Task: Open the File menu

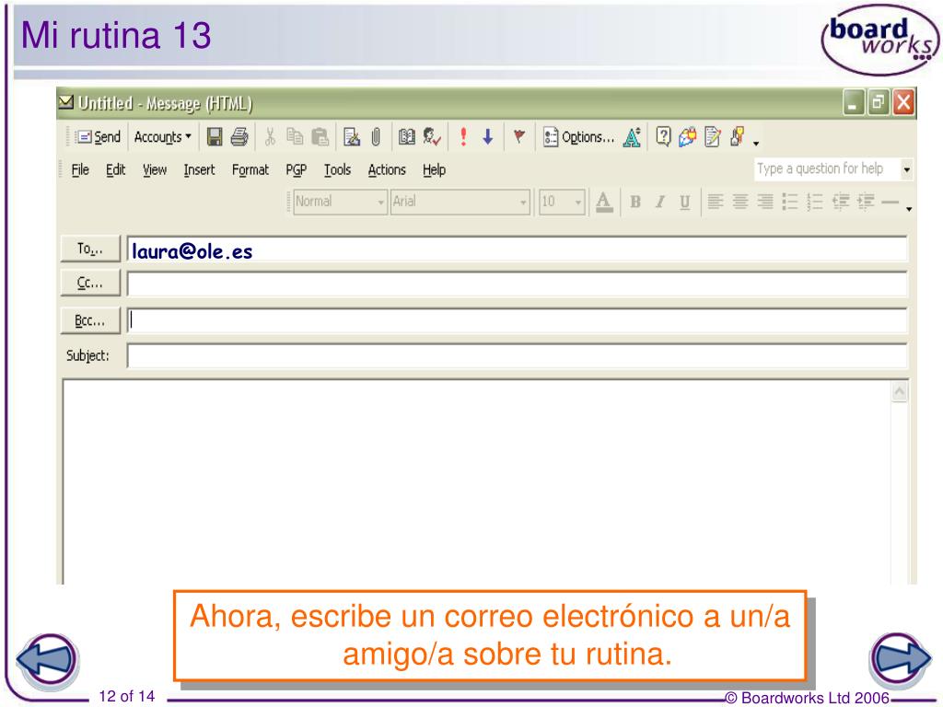Action: pyautogui.click(x=80, y=170)
